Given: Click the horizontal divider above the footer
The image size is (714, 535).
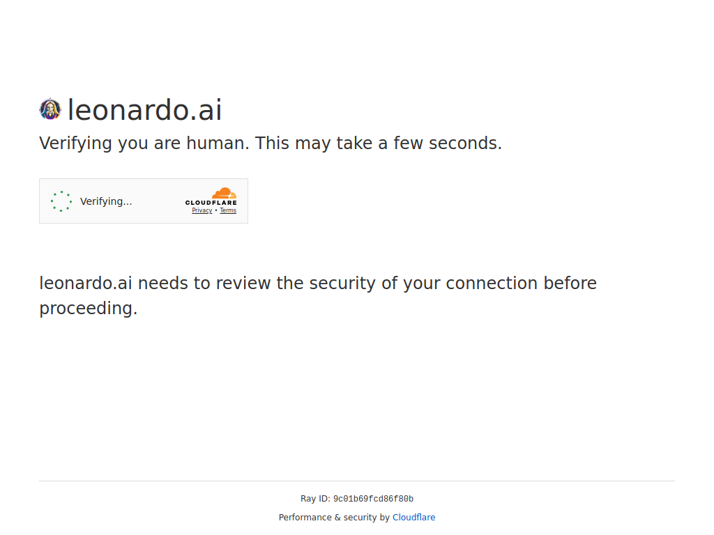Looking at the screenshot, I should pyautogui.click(x=357, y=481).
